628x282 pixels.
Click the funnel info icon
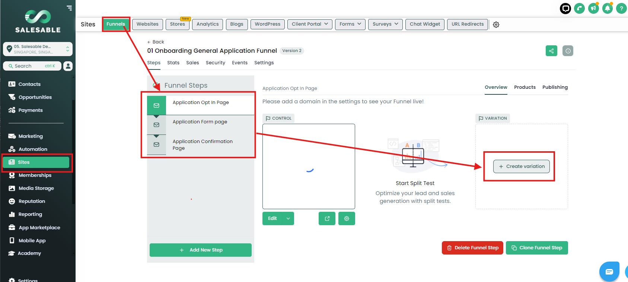tap(568, 51)
